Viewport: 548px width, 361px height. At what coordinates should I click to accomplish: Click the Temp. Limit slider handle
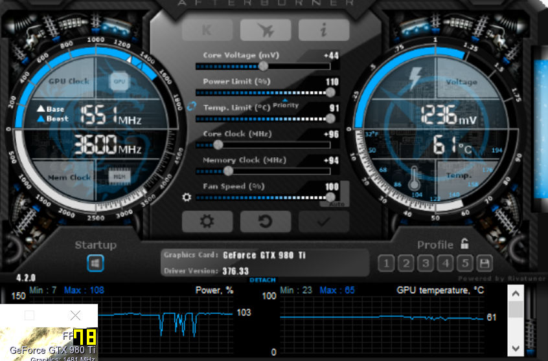[x=330, y=118]
